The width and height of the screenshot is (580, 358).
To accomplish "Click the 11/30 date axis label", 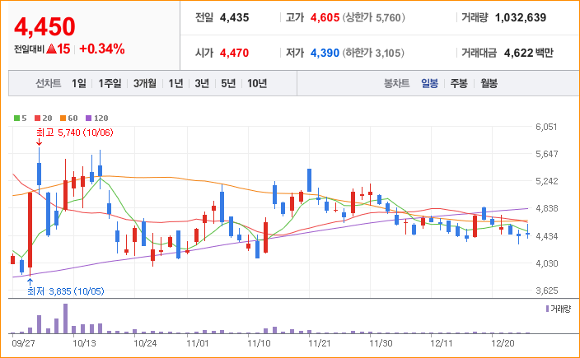I will pyautogui.click(x=381, y=343).
